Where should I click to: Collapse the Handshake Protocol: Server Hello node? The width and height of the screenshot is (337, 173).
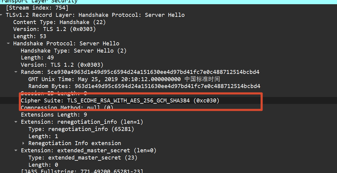coord(8,44)
